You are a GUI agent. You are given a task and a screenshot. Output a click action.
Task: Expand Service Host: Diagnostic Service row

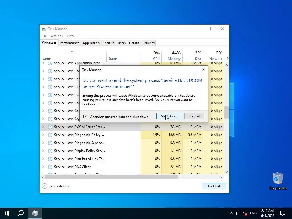[x=43, y=143]
